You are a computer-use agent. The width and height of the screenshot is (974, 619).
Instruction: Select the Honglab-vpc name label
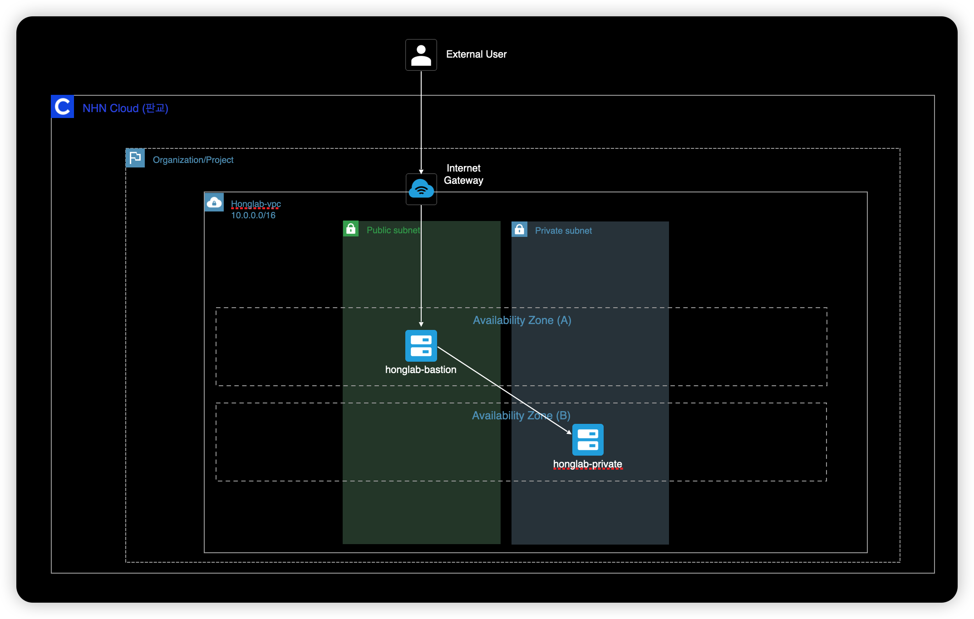click(x=256, y=204)
